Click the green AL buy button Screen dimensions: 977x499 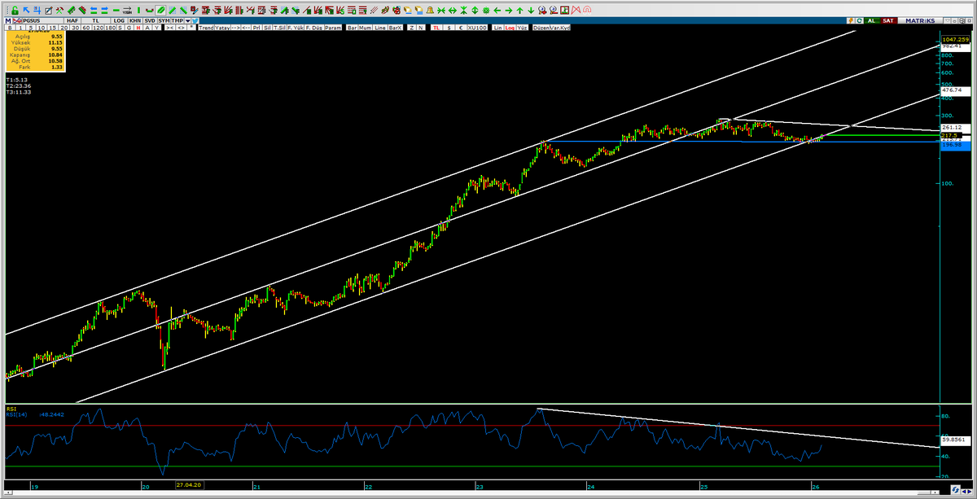pyautogui.click(x=871, y=21)
